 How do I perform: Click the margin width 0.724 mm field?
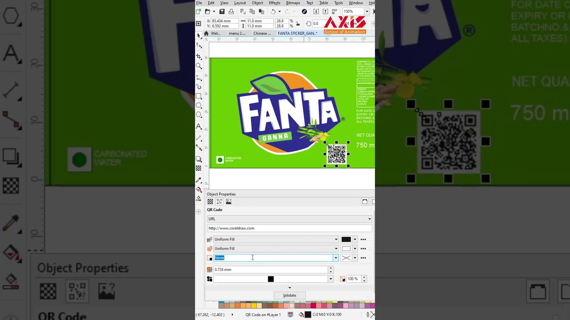click(271, 269)
